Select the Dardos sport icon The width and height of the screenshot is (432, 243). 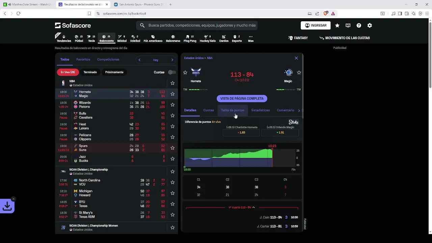224,38
